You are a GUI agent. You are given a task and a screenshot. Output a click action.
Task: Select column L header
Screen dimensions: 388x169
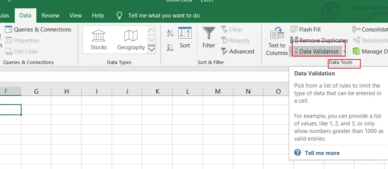(188, 91)
